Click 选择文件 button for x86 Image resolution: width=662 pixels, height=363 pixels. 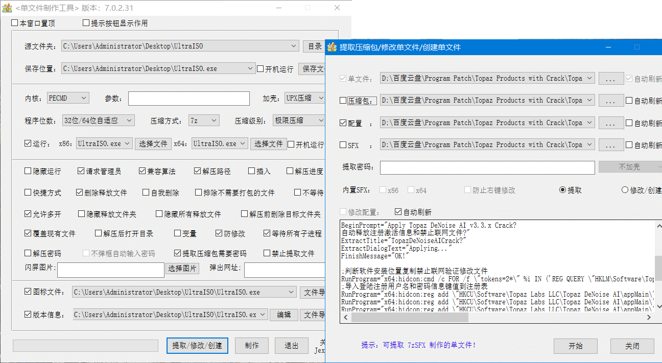153,143
